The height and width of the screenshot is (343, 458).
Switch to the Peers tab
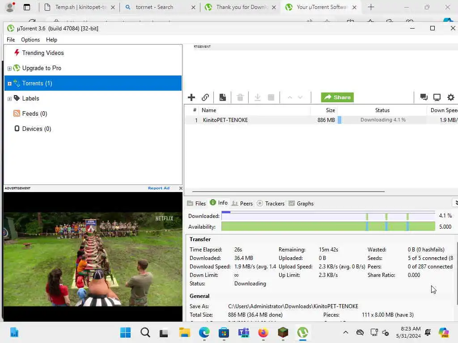point(242,203)
